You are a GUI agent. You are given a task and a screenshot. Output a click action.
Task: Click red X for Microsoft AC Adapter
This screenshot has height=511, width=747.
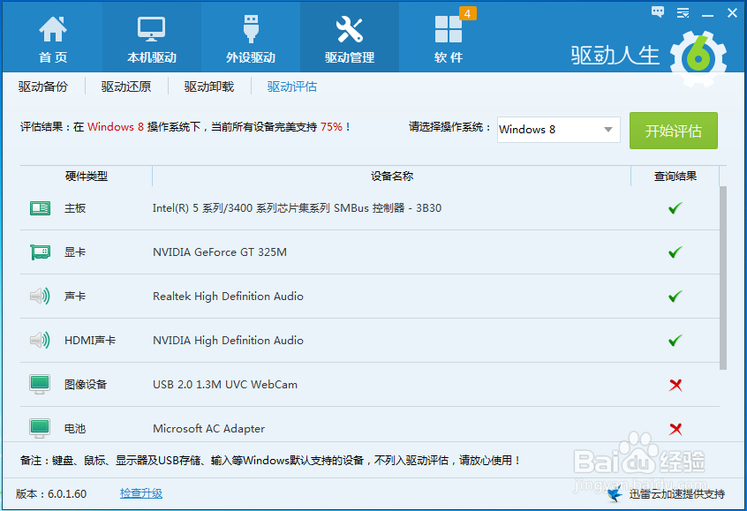pyautogui.click(x=675, y=429)
